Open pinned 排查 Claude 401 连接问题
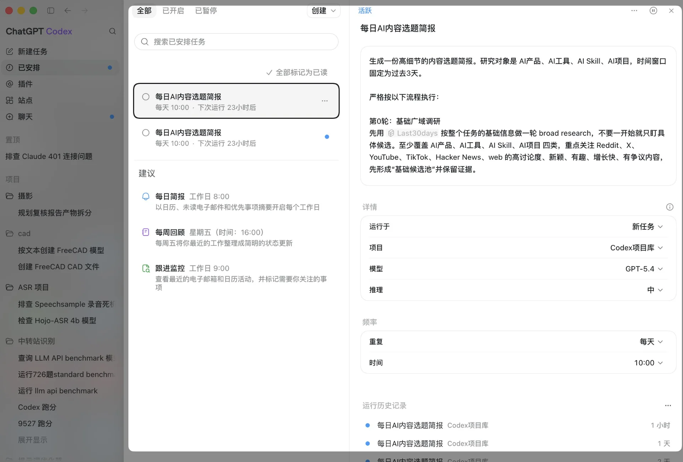The width and height of the screenshot is (683, 462). click(49, 156)
